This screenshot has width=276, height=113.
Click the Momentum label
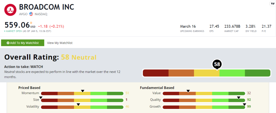tap(30, 93)
